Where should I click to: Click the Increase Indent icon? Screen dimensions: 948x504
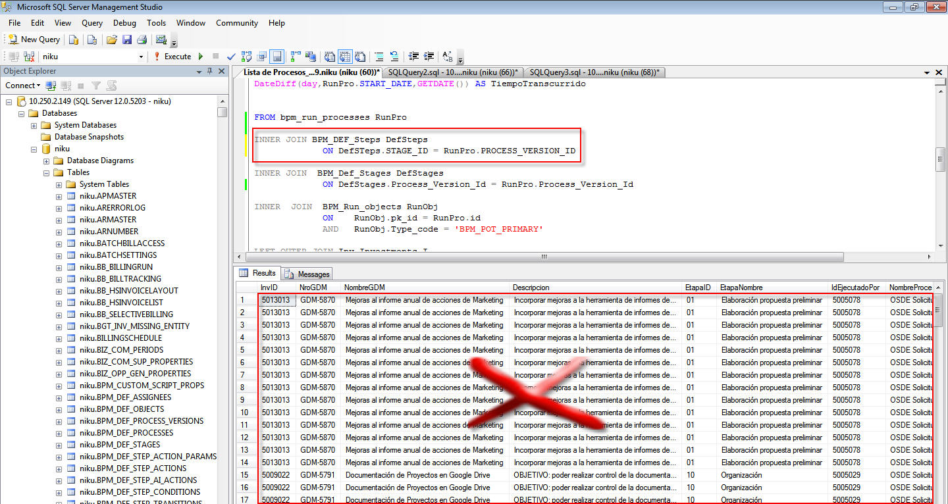tap(429, 57)
